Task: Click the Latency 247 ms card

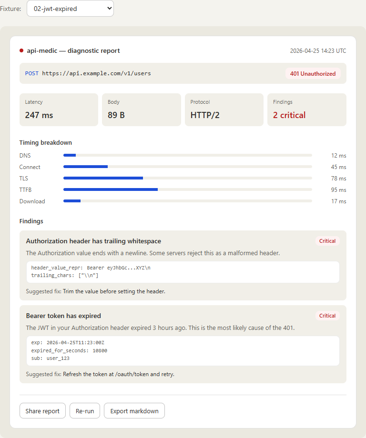Action: (59, 109)
